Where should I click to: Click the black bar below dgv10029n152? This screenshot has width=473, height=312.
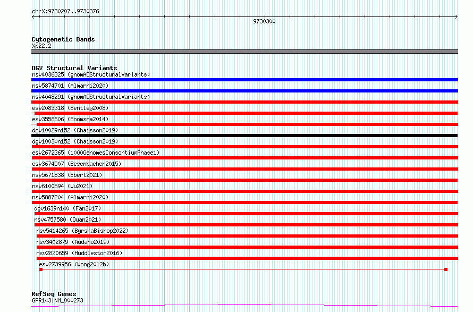[244, 136]
